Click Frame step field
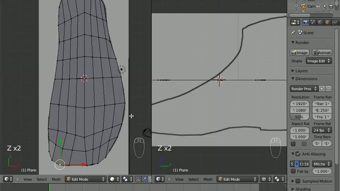The height and width of the screenshot is (191, 340). click(322, 117)
